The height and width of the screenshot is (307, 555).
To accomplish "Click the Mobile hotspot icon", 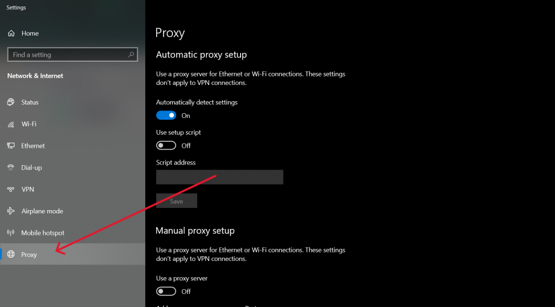I will 11,233.
